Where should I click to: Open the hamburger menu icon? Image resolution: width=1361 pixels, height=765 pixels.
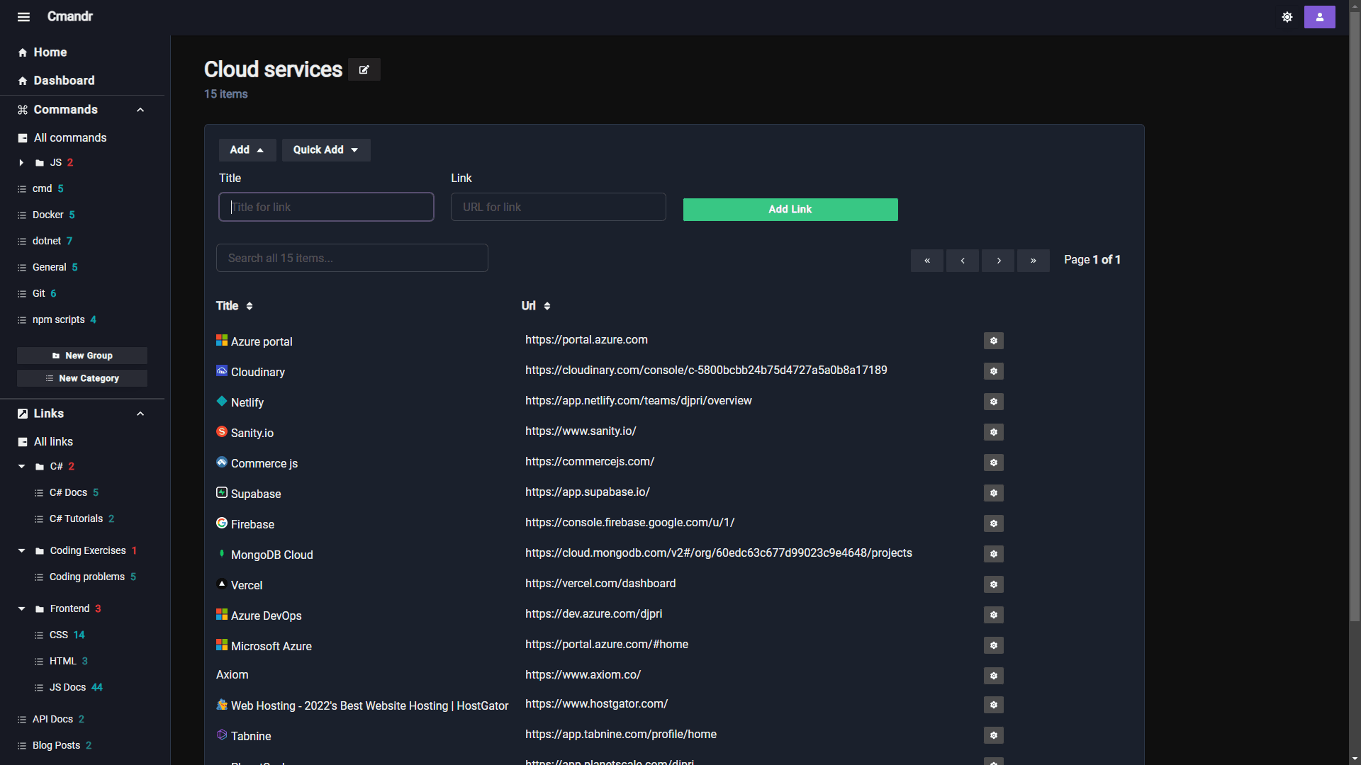(23, 17)
